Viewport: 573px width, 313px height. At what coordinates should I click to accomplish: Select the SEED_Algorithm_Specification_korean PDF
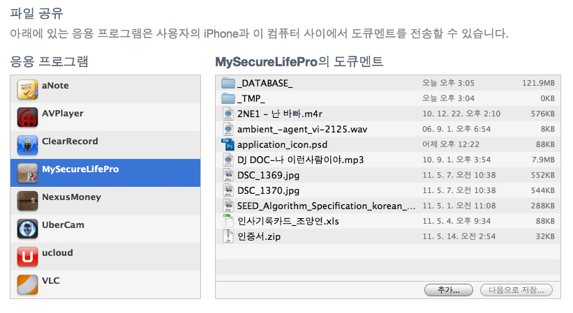pyautogui.click(x=388, y=206)
